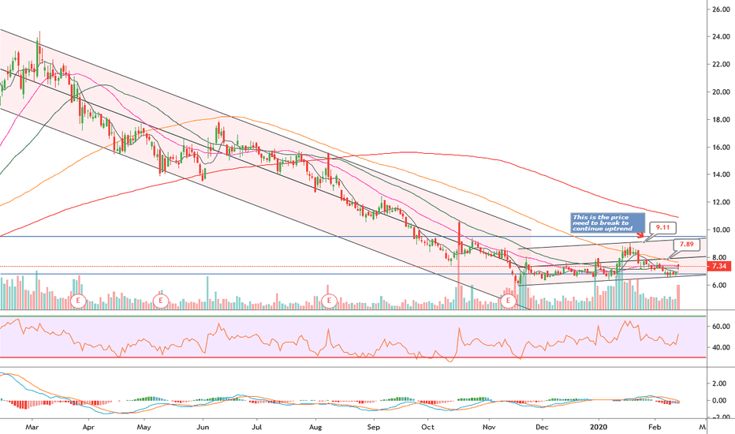Click the Aug label on the time axis

315,427
